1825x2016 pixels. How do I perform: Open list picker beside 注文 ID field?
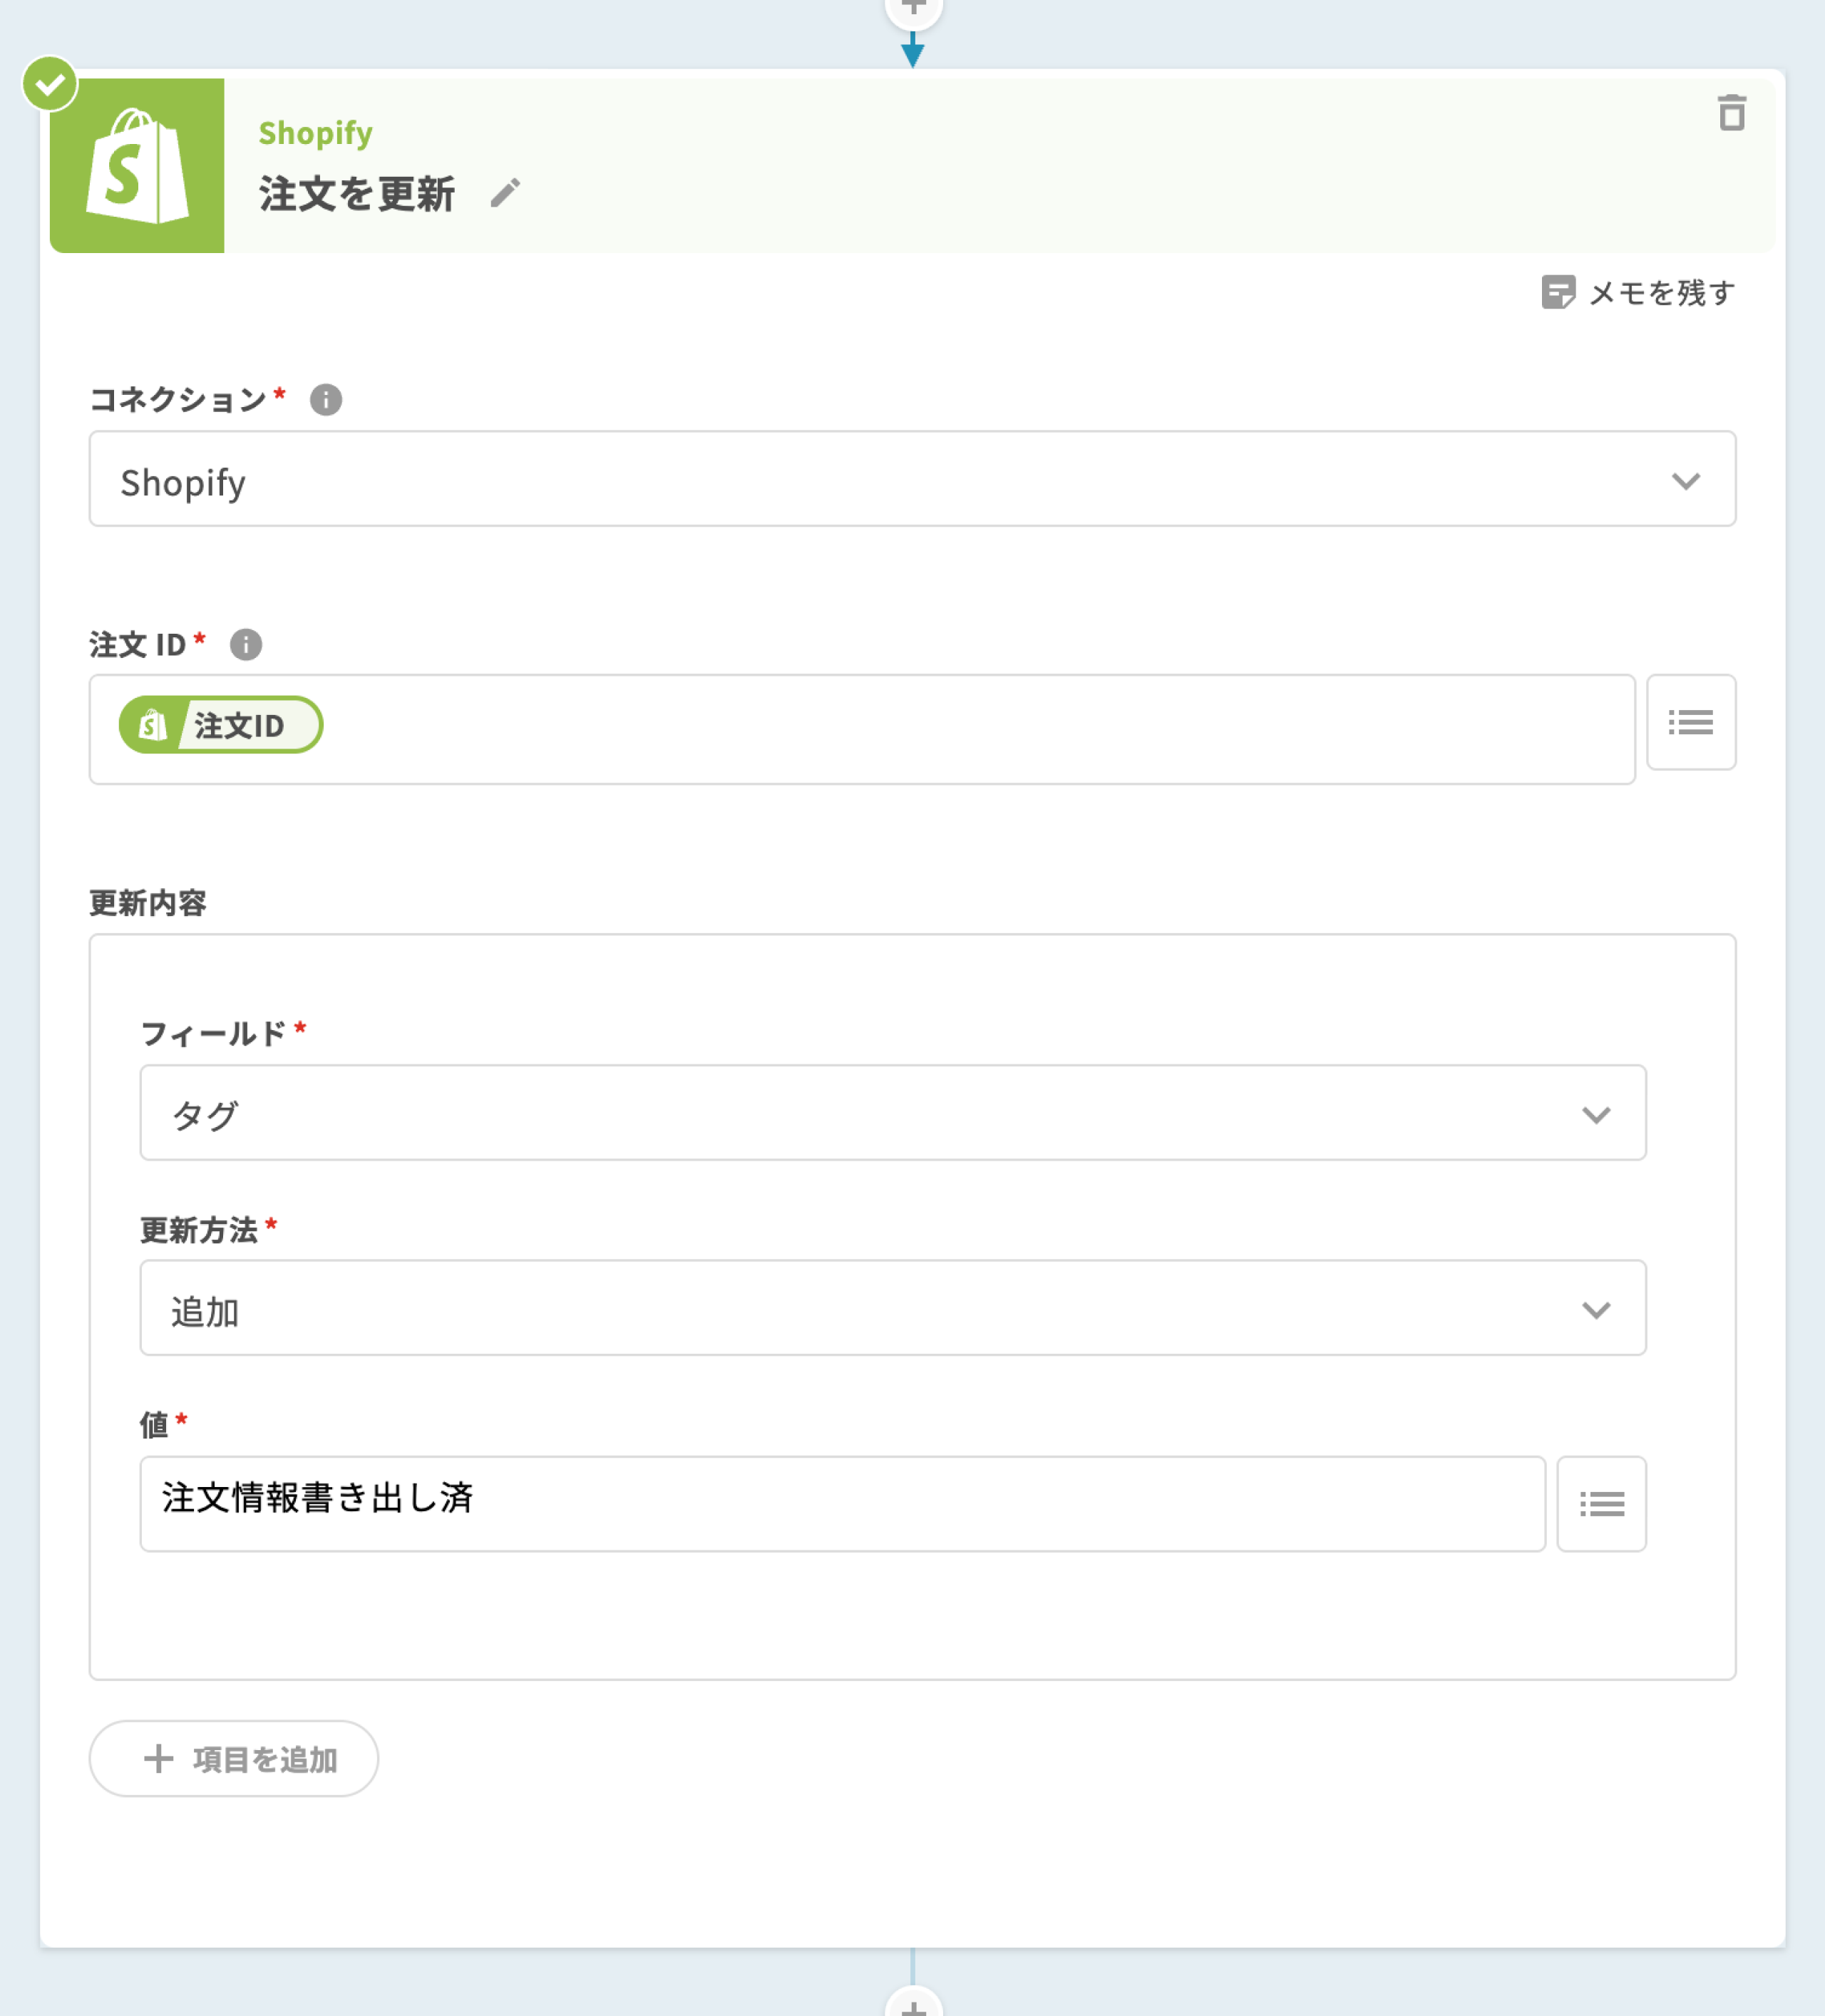[x=1690, y=722]
